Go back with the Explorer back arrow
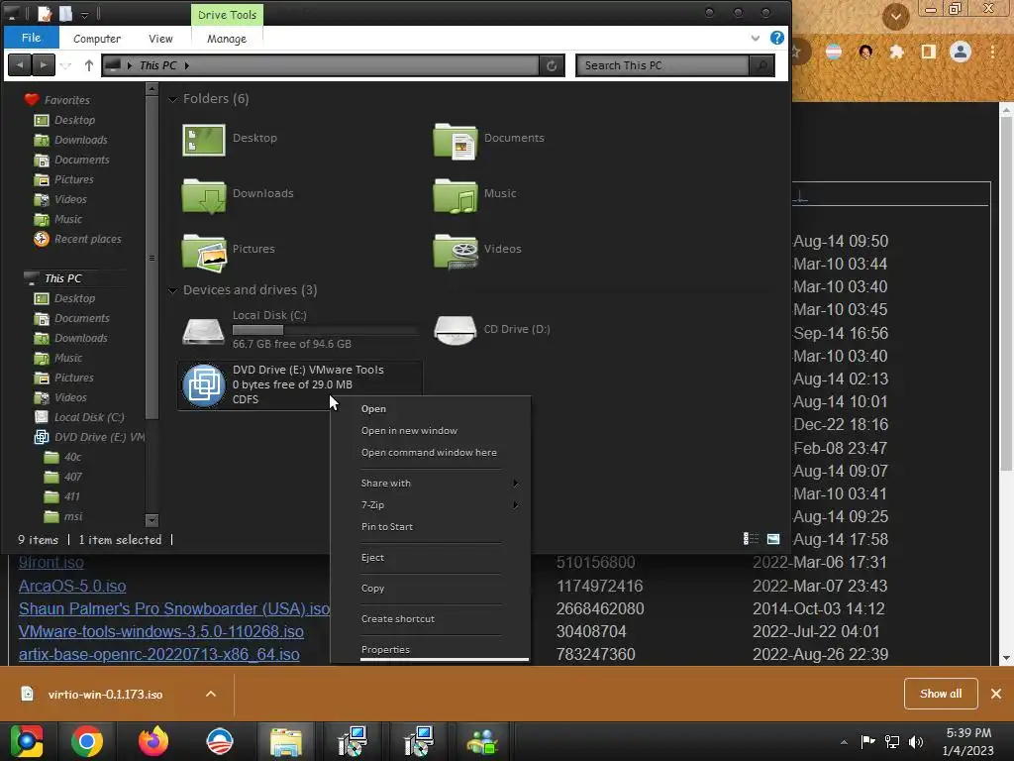 point(20,64)
